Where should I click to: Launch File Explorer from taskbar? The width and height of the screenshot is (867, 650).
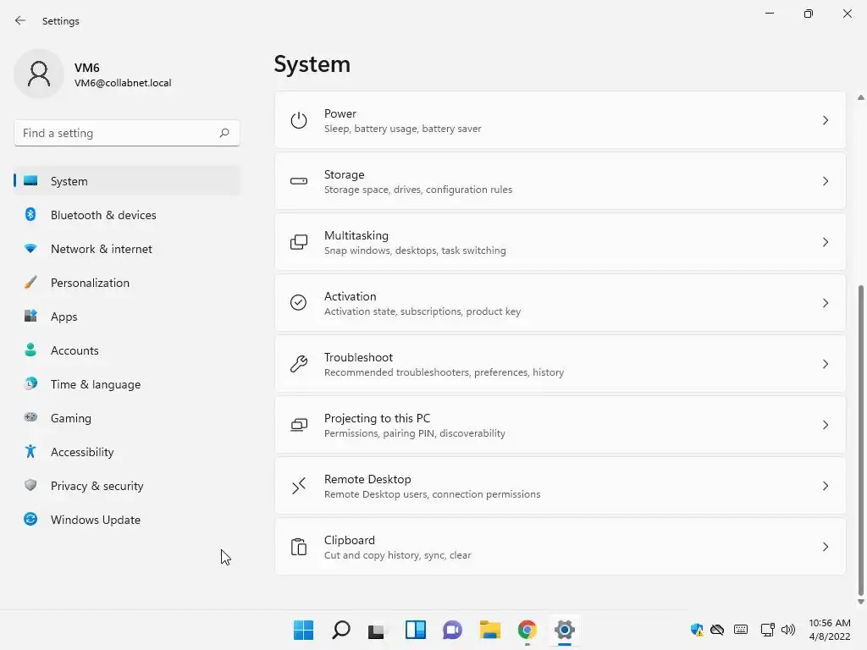[490, 630]
